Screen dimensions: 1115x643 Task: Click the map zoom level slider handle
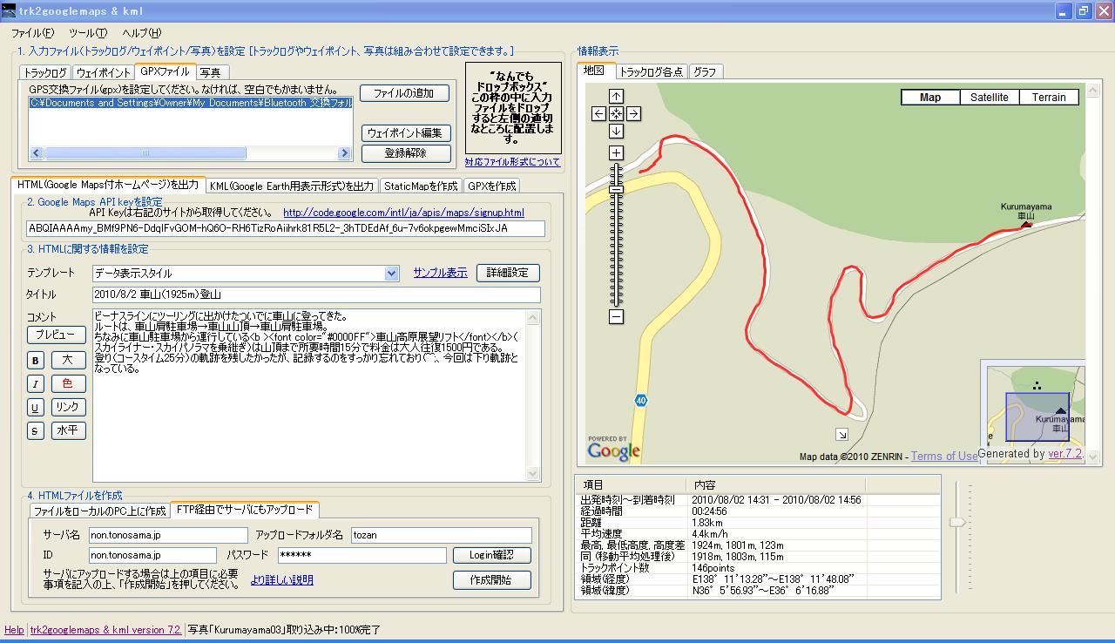point(616,189)
